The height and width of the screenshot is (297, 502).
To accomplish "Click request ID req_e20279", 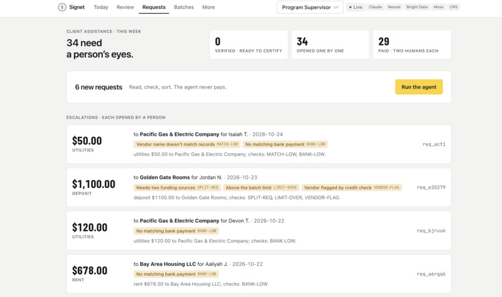I will click(x=431, y=187).
